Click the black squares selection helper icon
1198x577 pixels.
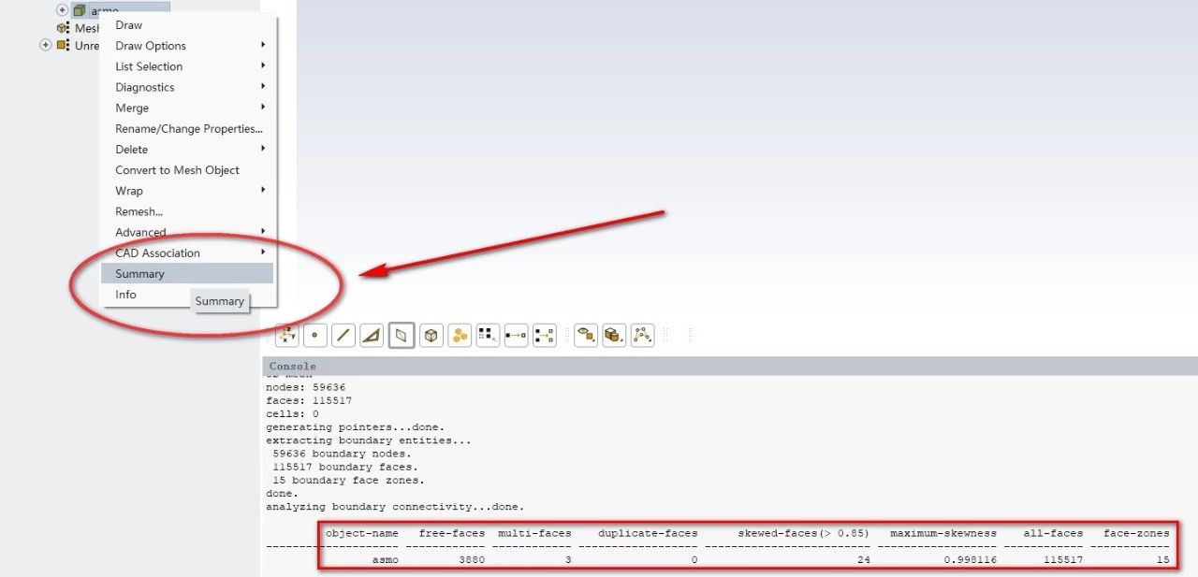click(488, 335)
